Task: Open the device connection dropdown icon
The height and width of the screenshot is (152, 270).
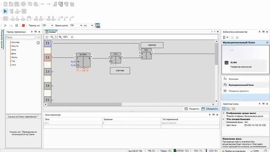Action: point(17,11)
